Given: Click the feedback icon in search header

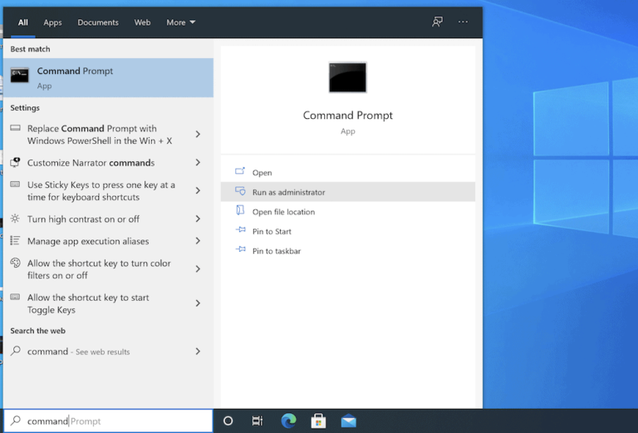Looking at the screenshot, I should 437,22.
